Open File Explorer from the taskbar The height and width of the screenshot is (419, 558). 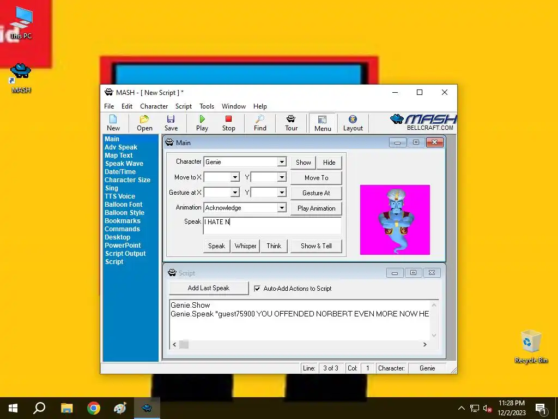tap(66, 408)
